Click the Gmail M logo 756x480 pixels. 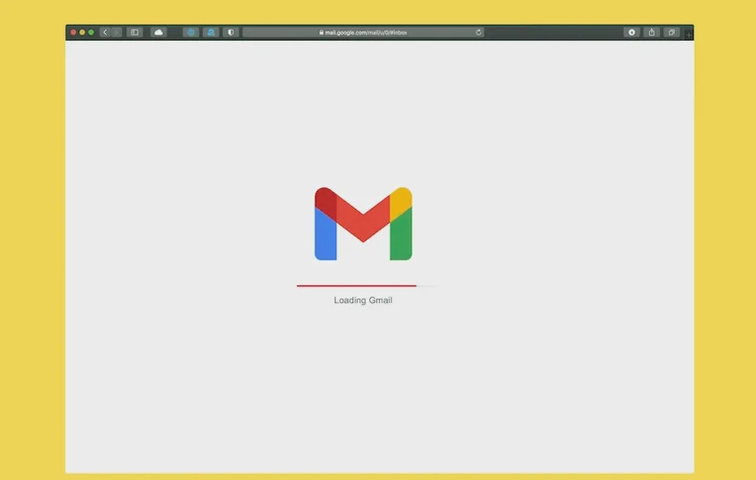[363, 224]
